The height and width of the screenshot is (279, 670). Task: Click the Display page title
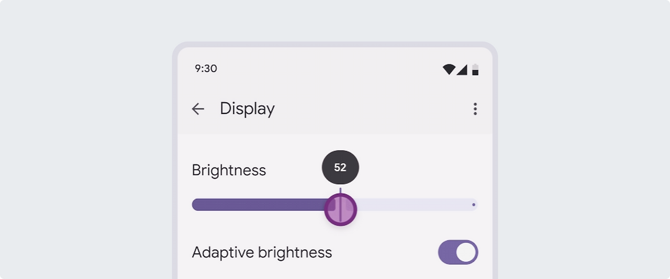(x=247, y=109)
